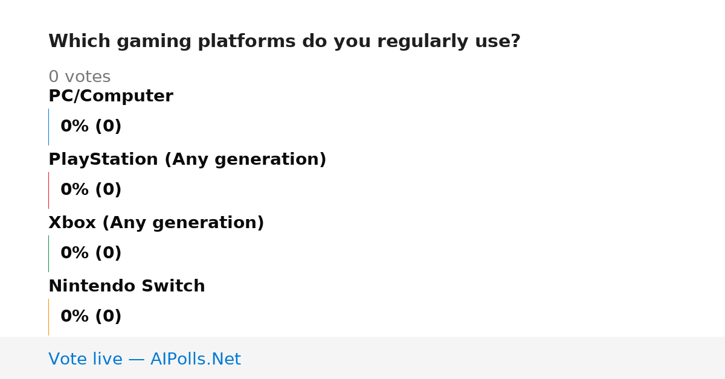
Task: Click the word Xbox in third option
Action: tap(72, 223)
